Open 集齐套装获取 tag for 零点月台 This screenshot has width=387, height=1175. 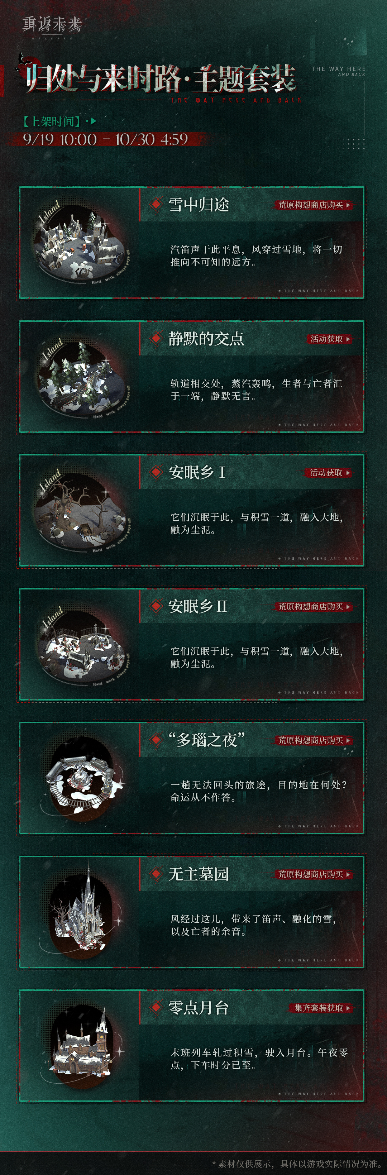point(321,1008)
